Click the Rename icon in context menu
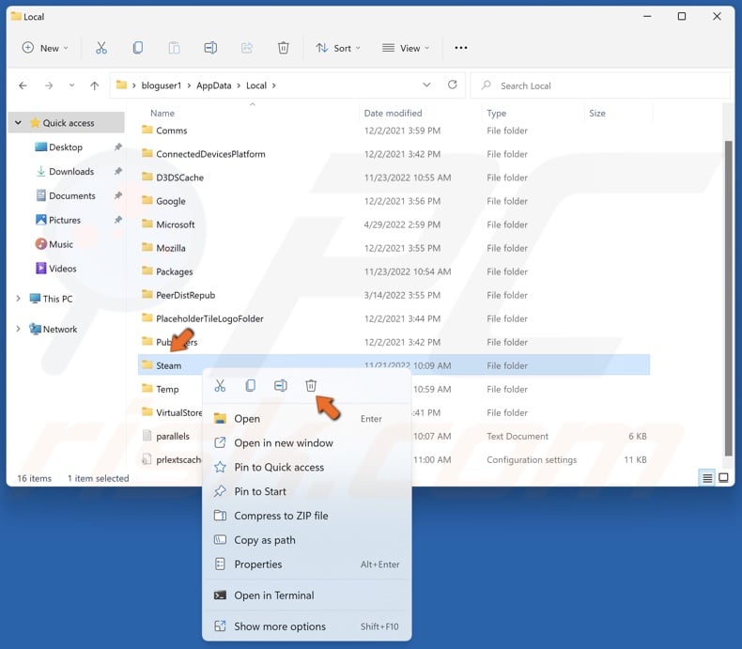The width and height of the screenshot is (742, 649). point(280,386)
